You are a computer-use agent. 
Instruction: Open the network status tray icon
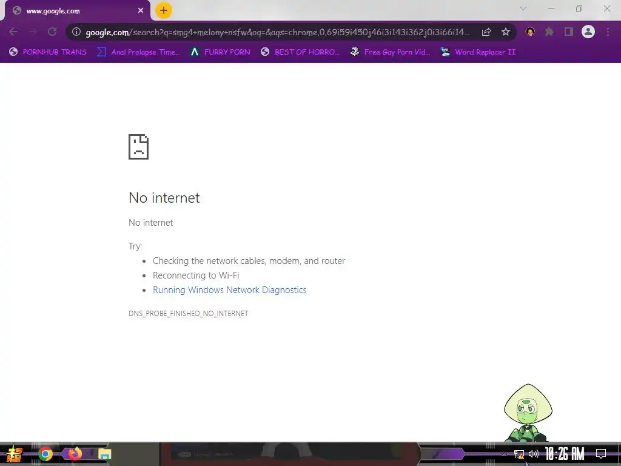pyautogui.click(x=519, y=454)
